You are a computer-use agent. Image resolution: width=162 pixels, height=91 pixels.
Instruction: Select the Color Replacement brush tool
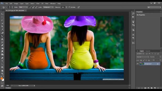pyautogui.click(x=2, y=36)
